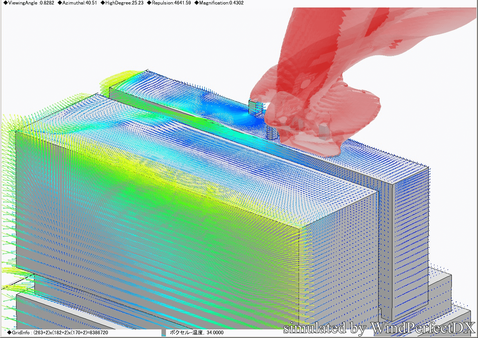
Task: Click the diamond icon before Repulsion
Action: tap(149, 3)
